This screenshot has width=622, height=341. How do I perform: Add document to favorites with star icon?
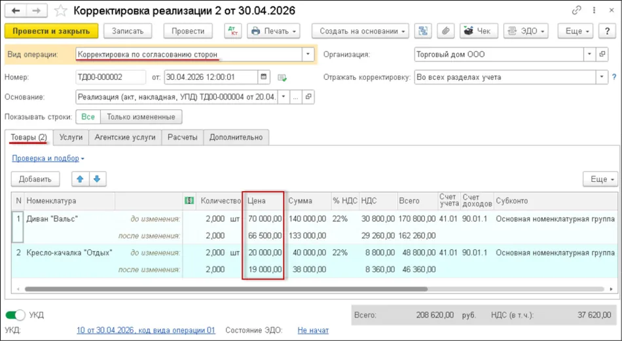point(61,10)
